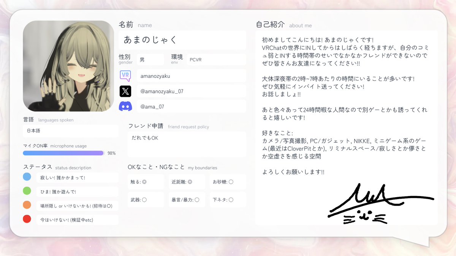Click the 触る: ◎ boundary box
Viewport: 456px width, 256px height.
(146, 182)
